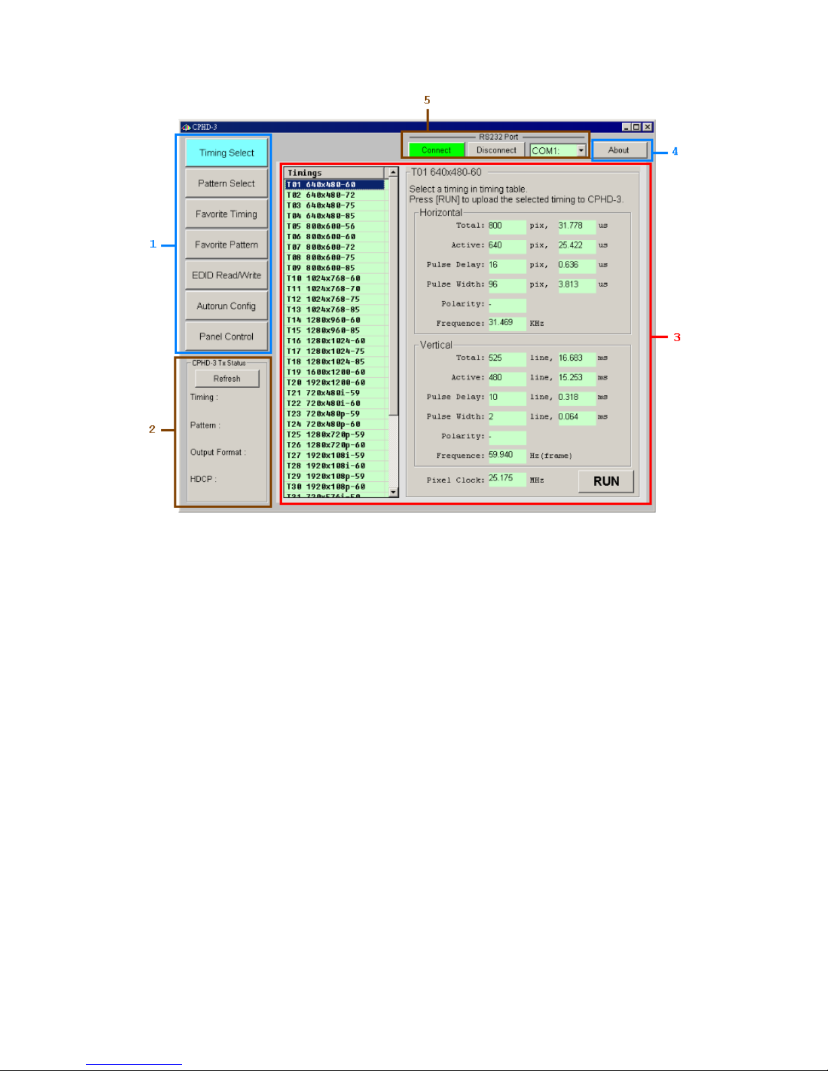This screenshot has height=1071, width=828.
Task: Click the Vertical Frequence field 59.940
Action: [507, 455]
